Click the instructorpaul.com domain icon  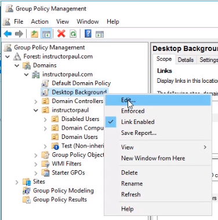[36, 75]
